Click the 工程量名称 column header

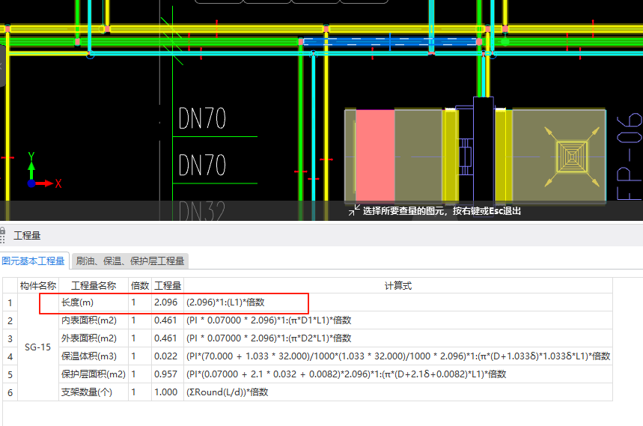(94, 285)
